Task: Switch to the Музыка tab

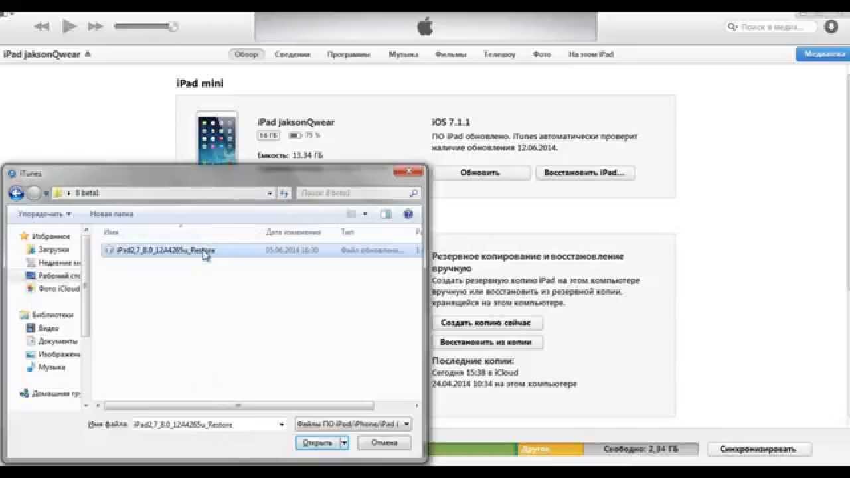Action: pos(403,54)
